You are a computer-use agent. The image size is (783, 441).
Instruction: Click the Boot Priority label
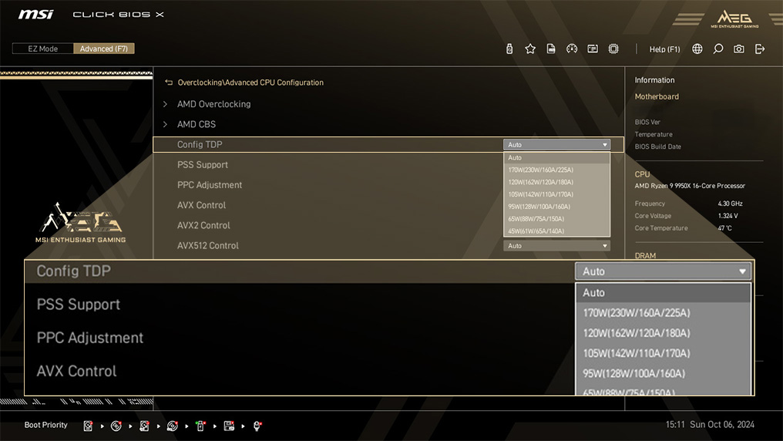tap(46, 425)
